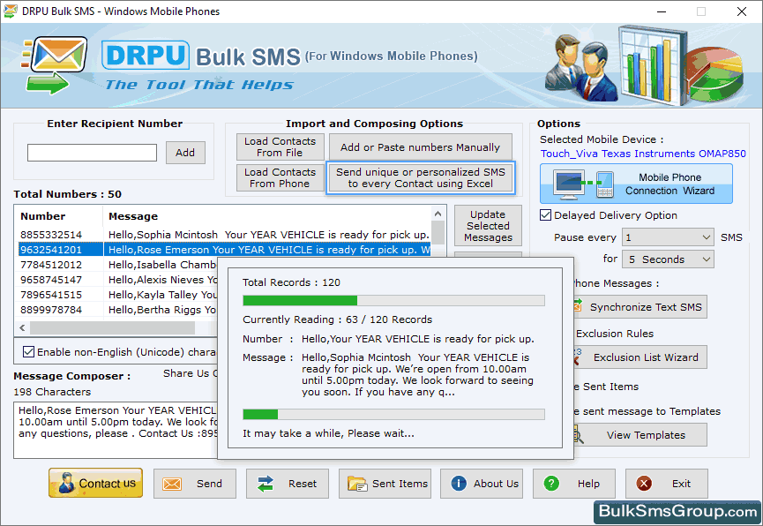Open Mobile Phone Connection Wizard
Screen dimensions: 763x526
636,184
